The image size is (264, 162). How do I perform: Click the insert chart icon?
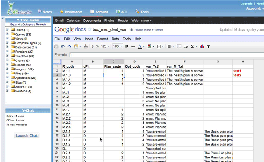tap(202, 46)
